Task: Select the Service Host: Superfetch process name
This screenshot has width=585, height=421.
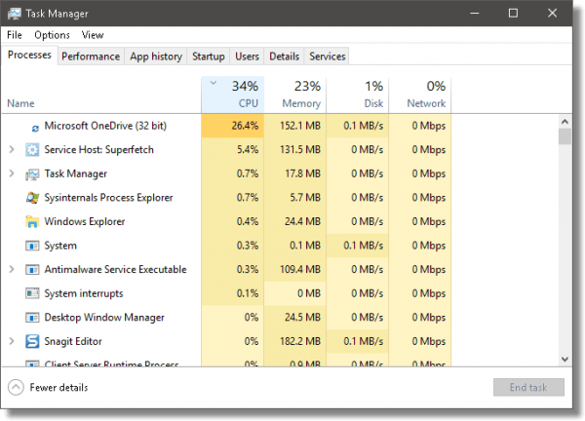Action: [x=98, y=150]
